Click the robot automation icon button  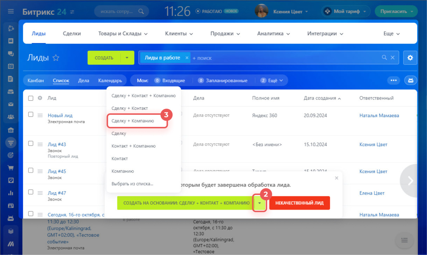(x=410, y=80)
